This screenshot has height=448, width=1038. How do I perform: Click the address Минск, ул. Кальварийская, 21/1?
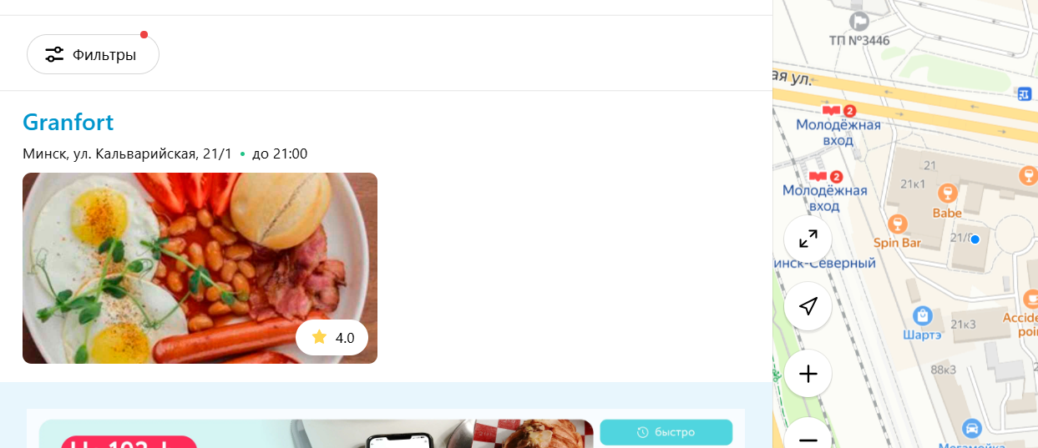coord(127,154)
